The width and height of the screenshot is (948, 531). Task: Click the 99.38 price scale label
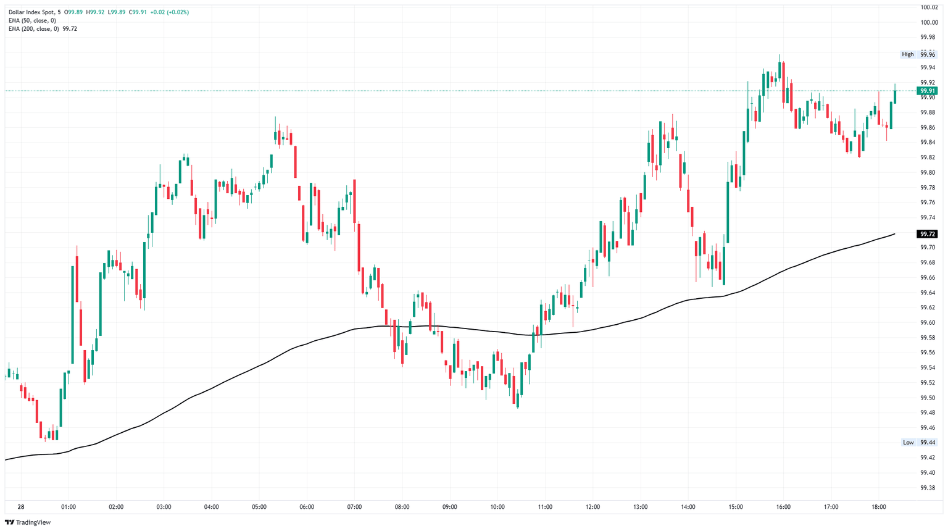[x=928, y=488]
